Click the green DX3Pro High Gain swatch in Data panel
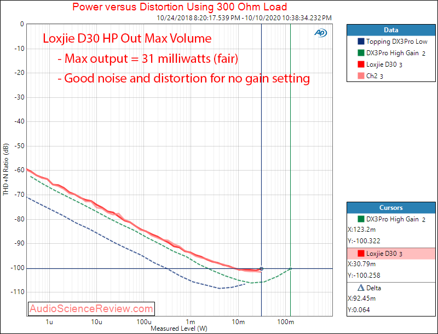This screenshot has height=334, width=438. [361, 53]
